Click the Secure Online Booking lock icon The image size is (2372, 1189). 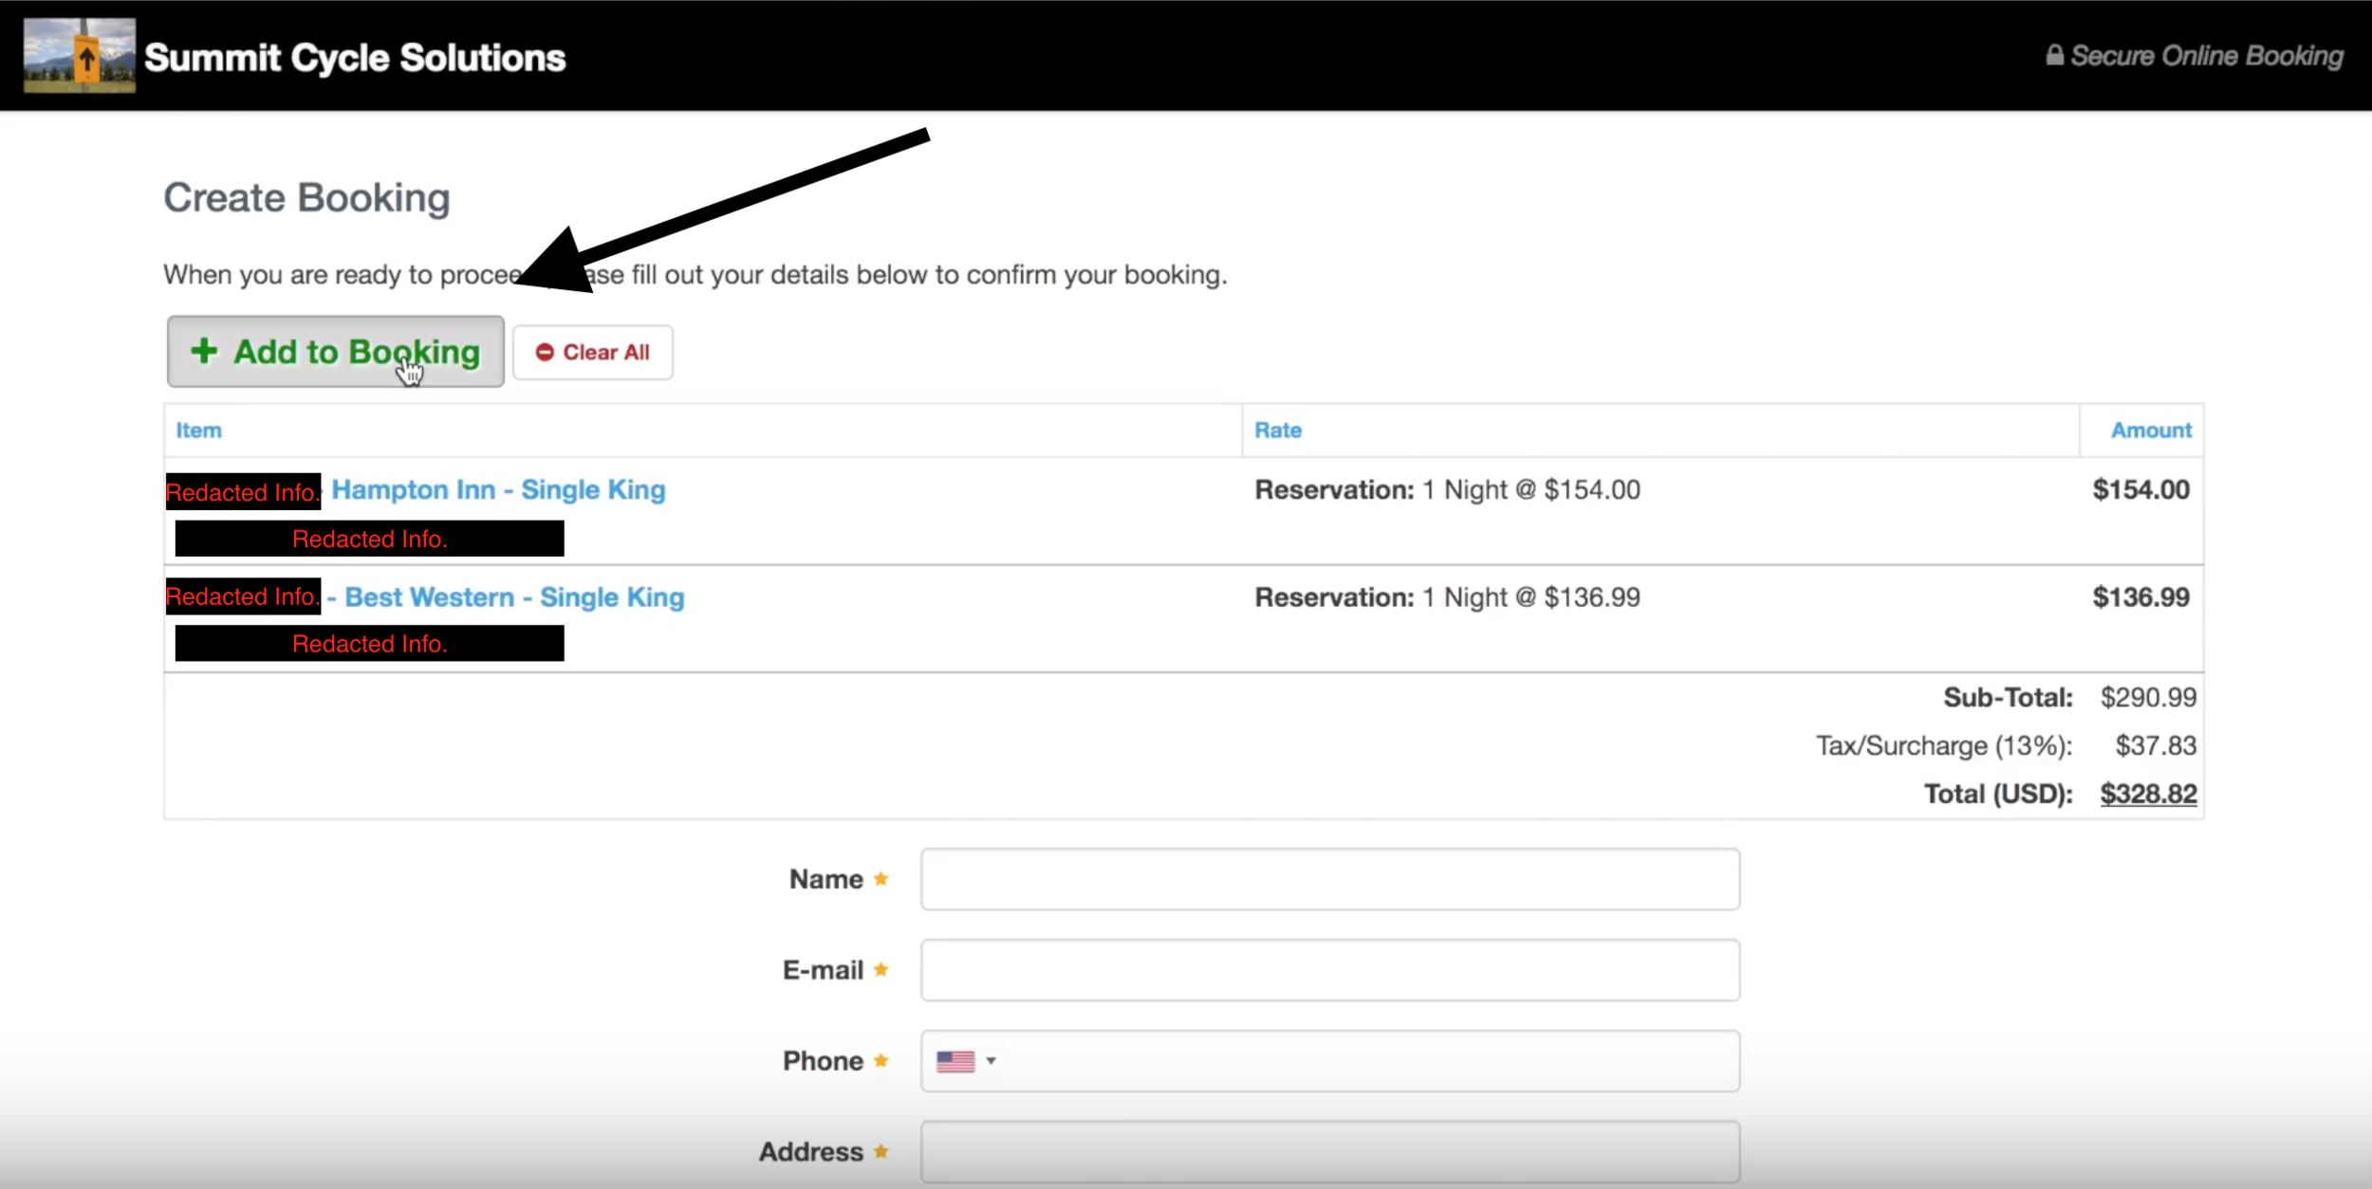[x=2054, y=55]
